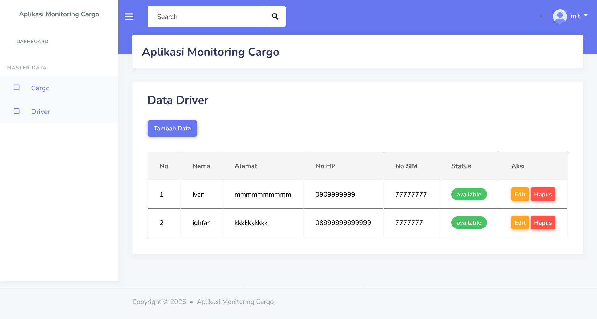Click the user avatar icon
The image size is (597, 319).
[x=560, y=16]
